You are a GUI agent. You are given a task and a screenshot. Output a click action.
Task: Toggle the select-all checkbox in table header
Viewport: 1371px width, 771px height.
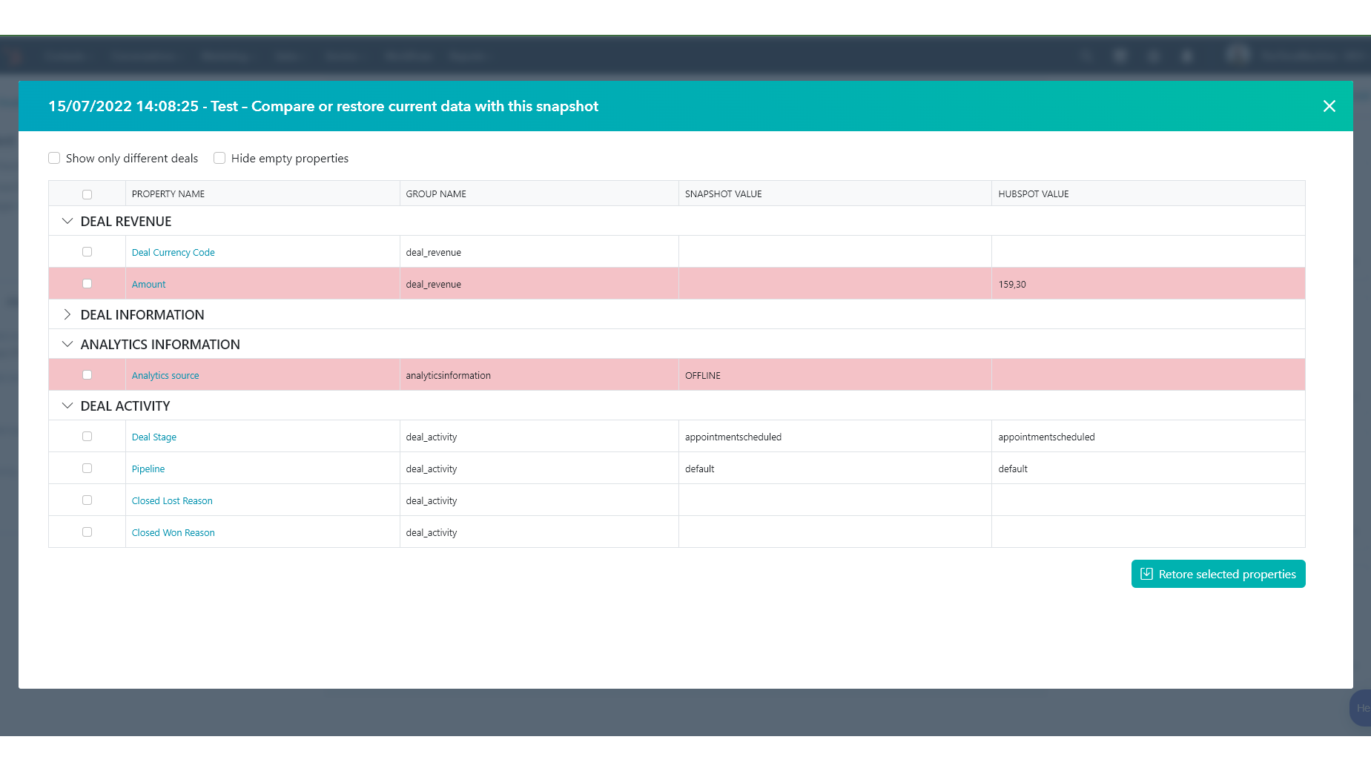click(87, 194)
